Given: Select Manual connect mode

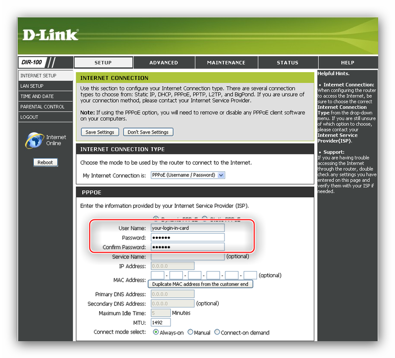Looking at the screenshot, I should tap(190, 332).
